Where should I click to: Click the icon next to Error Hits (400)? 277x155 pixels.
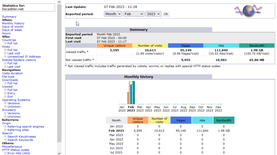[x=5, y=153]
